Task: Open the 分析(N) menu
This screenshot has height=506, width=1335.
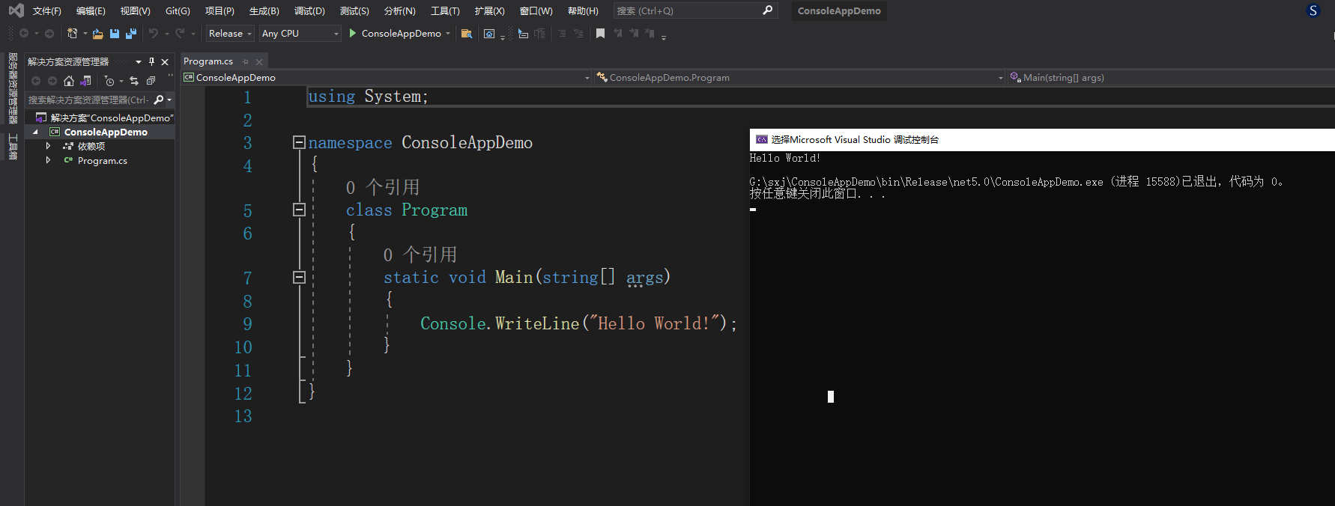Action: click(x=399, y=10)
